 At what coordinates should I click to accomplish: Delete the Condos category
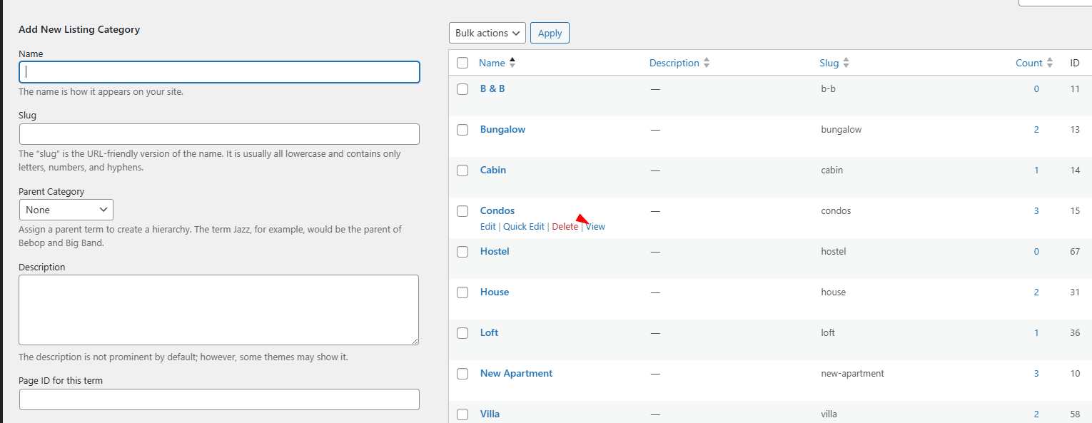[x=565, y=227]
